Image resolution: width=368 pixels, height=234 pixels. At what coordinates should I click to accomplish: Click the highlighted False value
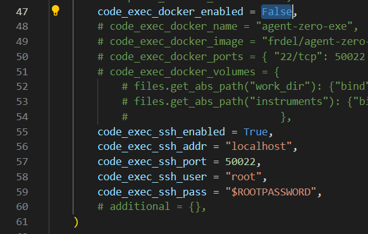click(x=277, y=12)
